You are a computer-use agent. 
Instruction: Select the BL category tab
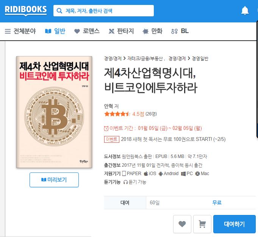tap(180, 31)
